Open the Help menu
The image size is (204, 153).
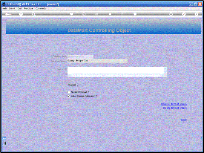point(5,8)
